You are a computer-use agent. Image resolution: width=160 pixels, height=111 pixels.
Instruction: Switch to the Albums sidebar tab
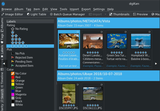pos(2,25)
